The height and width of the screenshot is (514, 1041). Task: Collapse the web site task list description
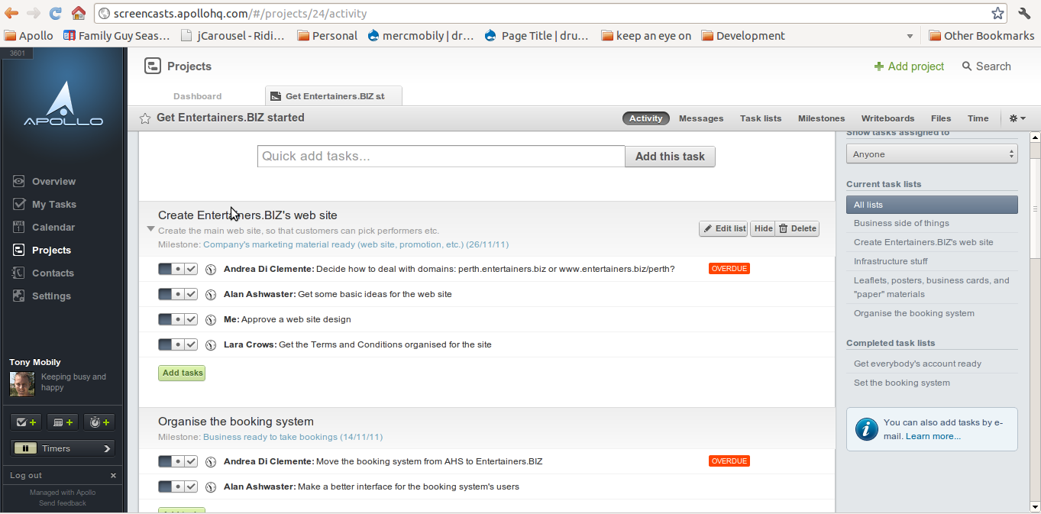pyautogui.click(x=150, y=228)
